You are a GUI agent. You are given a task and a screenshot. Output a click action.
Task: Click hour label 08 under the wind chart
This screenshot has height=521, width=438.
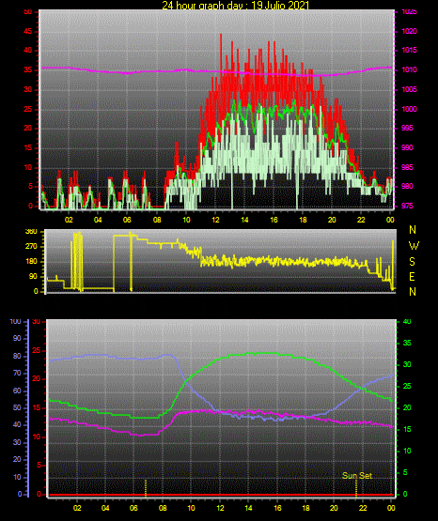tap(157, 220)
